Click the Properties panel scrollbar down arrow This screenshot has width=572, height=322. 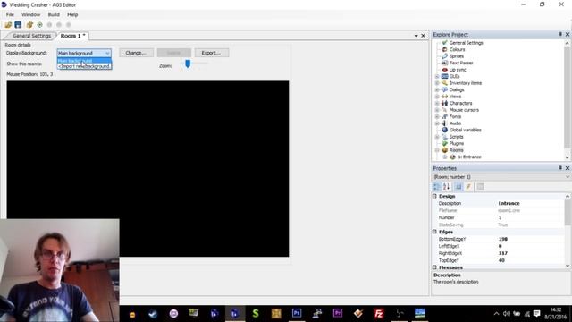pos(568,266)
